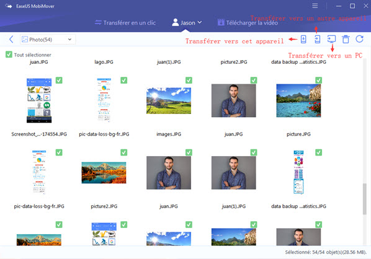Screen dimensions: 371x259
Task: Open Télécharger la vidéo tab
Action: (248, 23)
